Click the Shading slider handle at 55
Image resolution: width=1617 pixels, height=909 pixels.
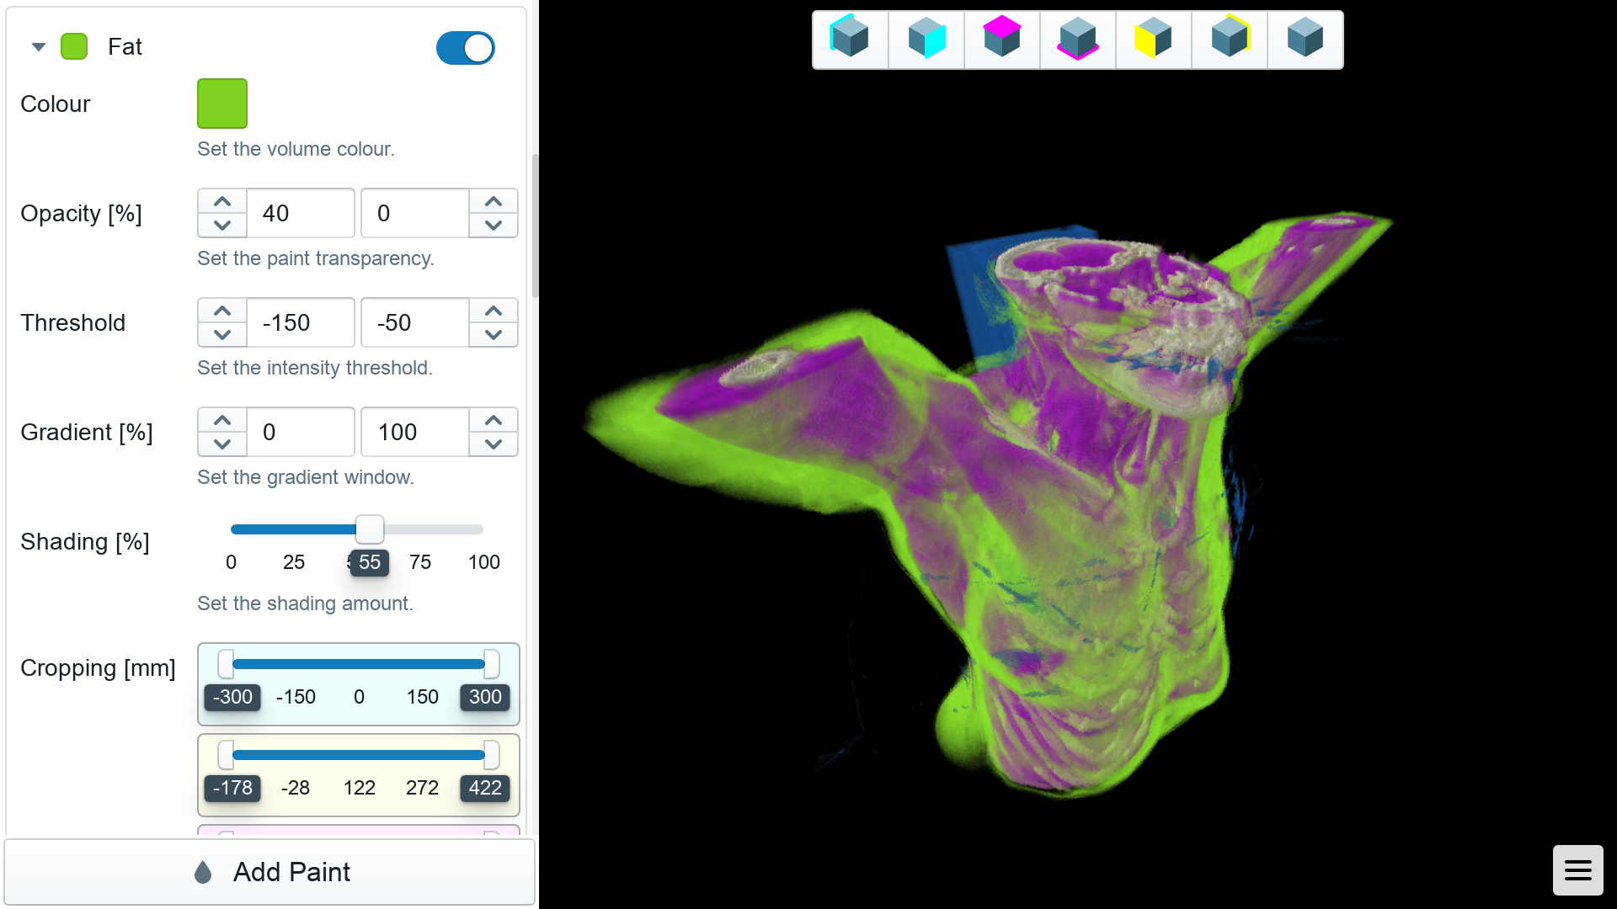pyautogui.click(x=370, y=529)
